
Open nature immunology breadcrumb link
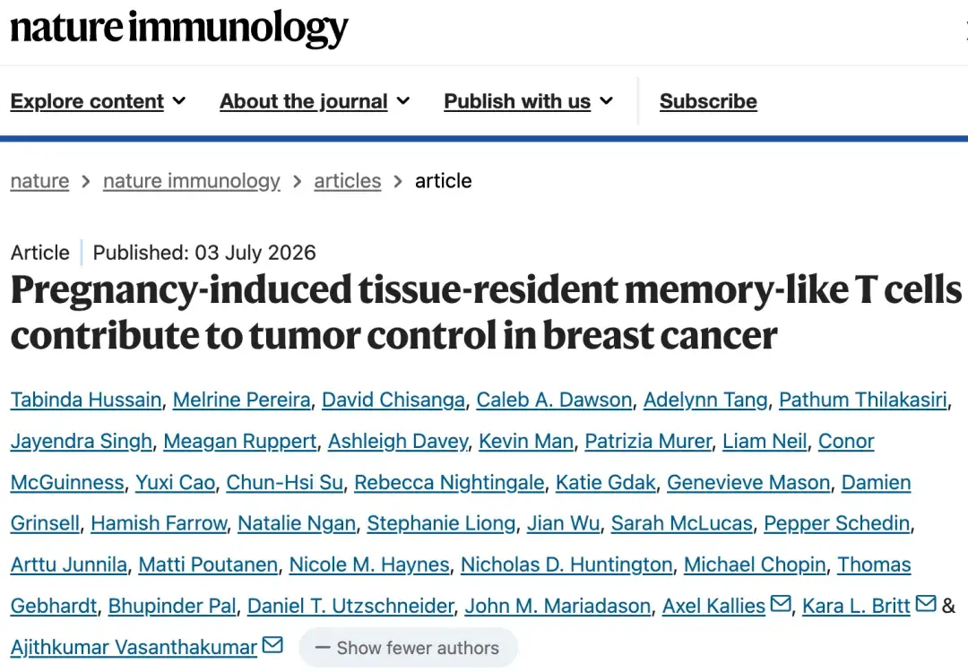pyautogui.click(x=192, y=181)
